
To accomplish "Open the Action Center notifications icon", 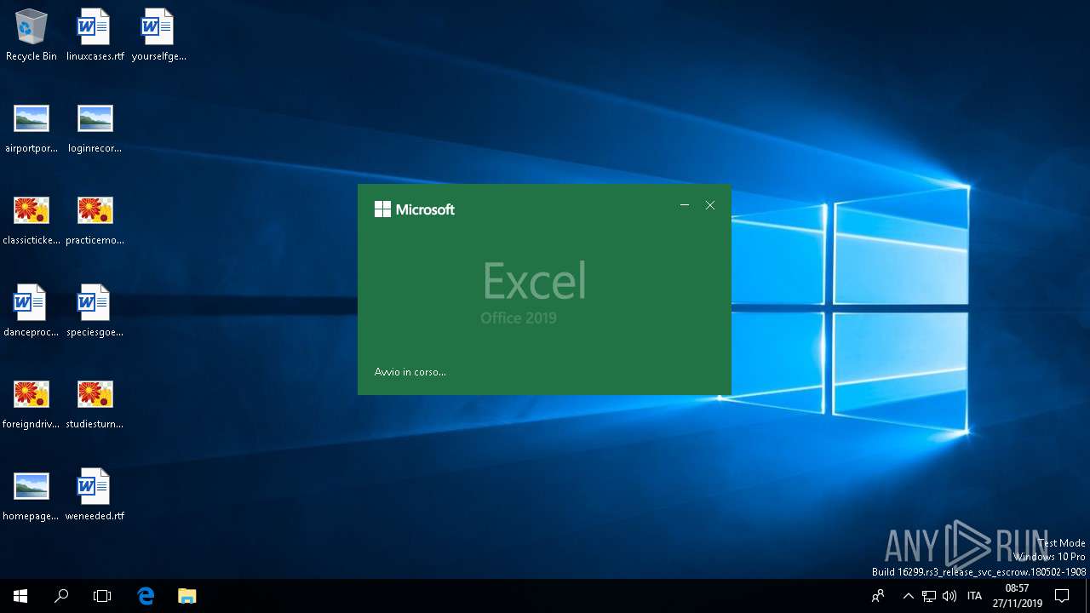I will 1062,596.
